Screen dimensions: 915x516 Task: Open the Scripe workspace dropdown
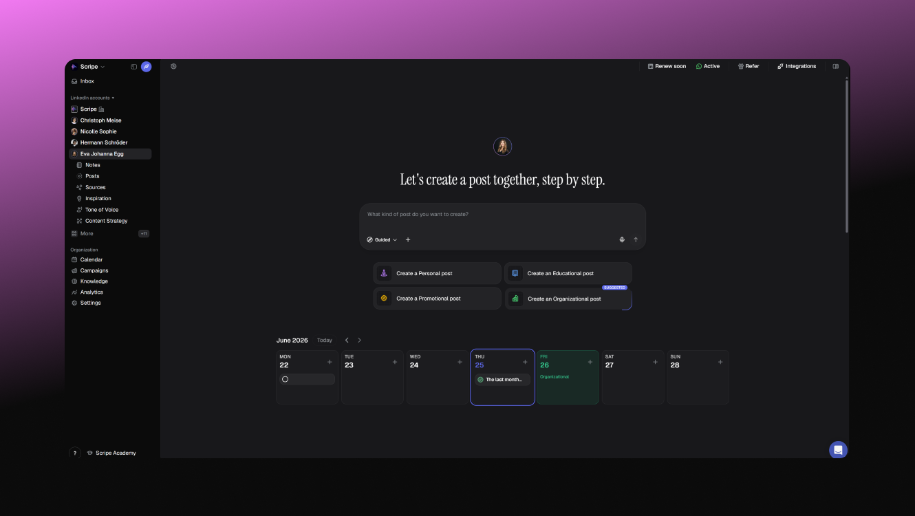click(88, 67)
